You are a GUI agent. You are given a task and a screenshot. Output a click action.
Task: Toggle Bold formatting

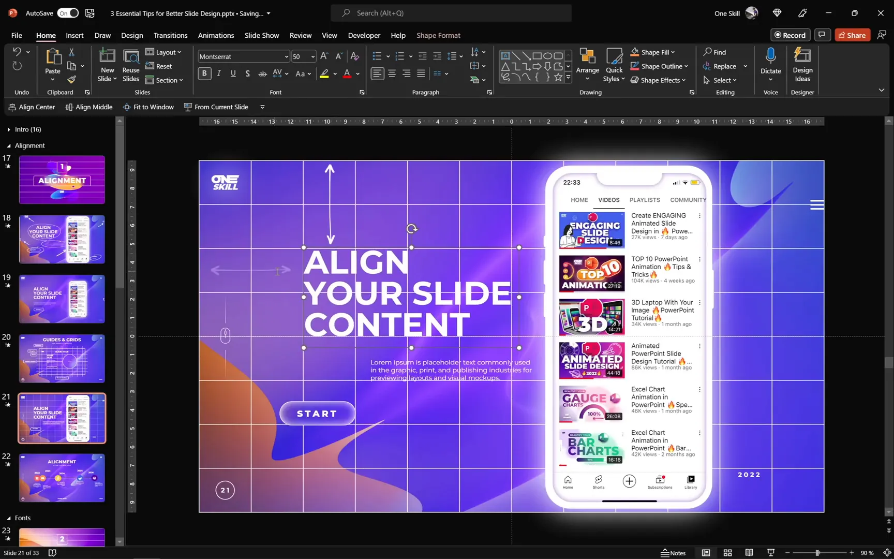point(204,73)
